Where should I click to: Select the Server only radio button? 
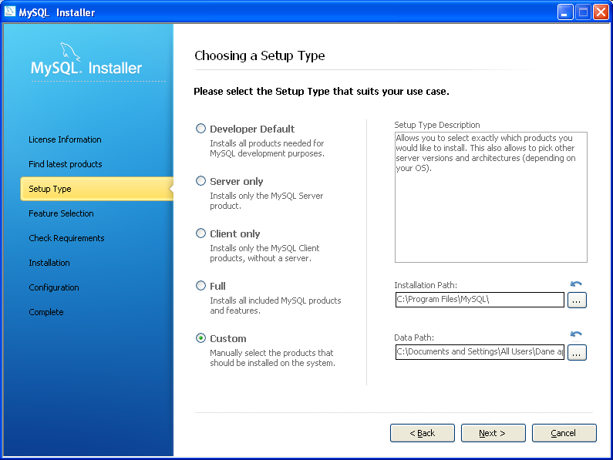click(200, 181)
